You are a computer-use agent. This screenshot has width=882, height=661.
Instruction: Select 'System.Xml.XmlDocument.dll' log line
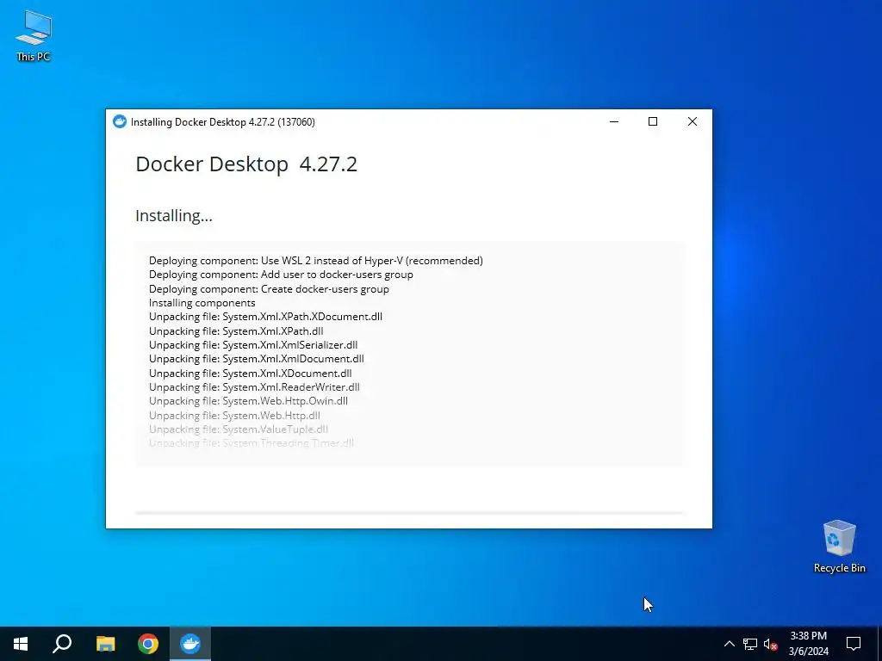pos(257,359)
